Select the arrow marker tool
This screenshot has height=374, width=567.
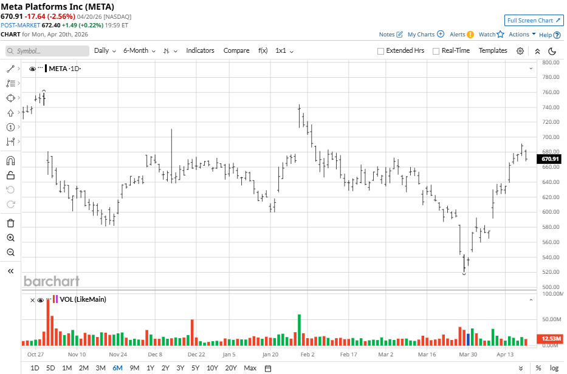click(10, 113)
